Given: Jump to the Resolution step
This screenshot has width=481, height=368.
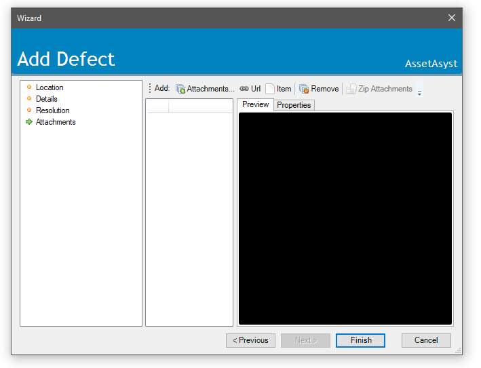Looking at the screenshot, I should [x=52, y=110].
